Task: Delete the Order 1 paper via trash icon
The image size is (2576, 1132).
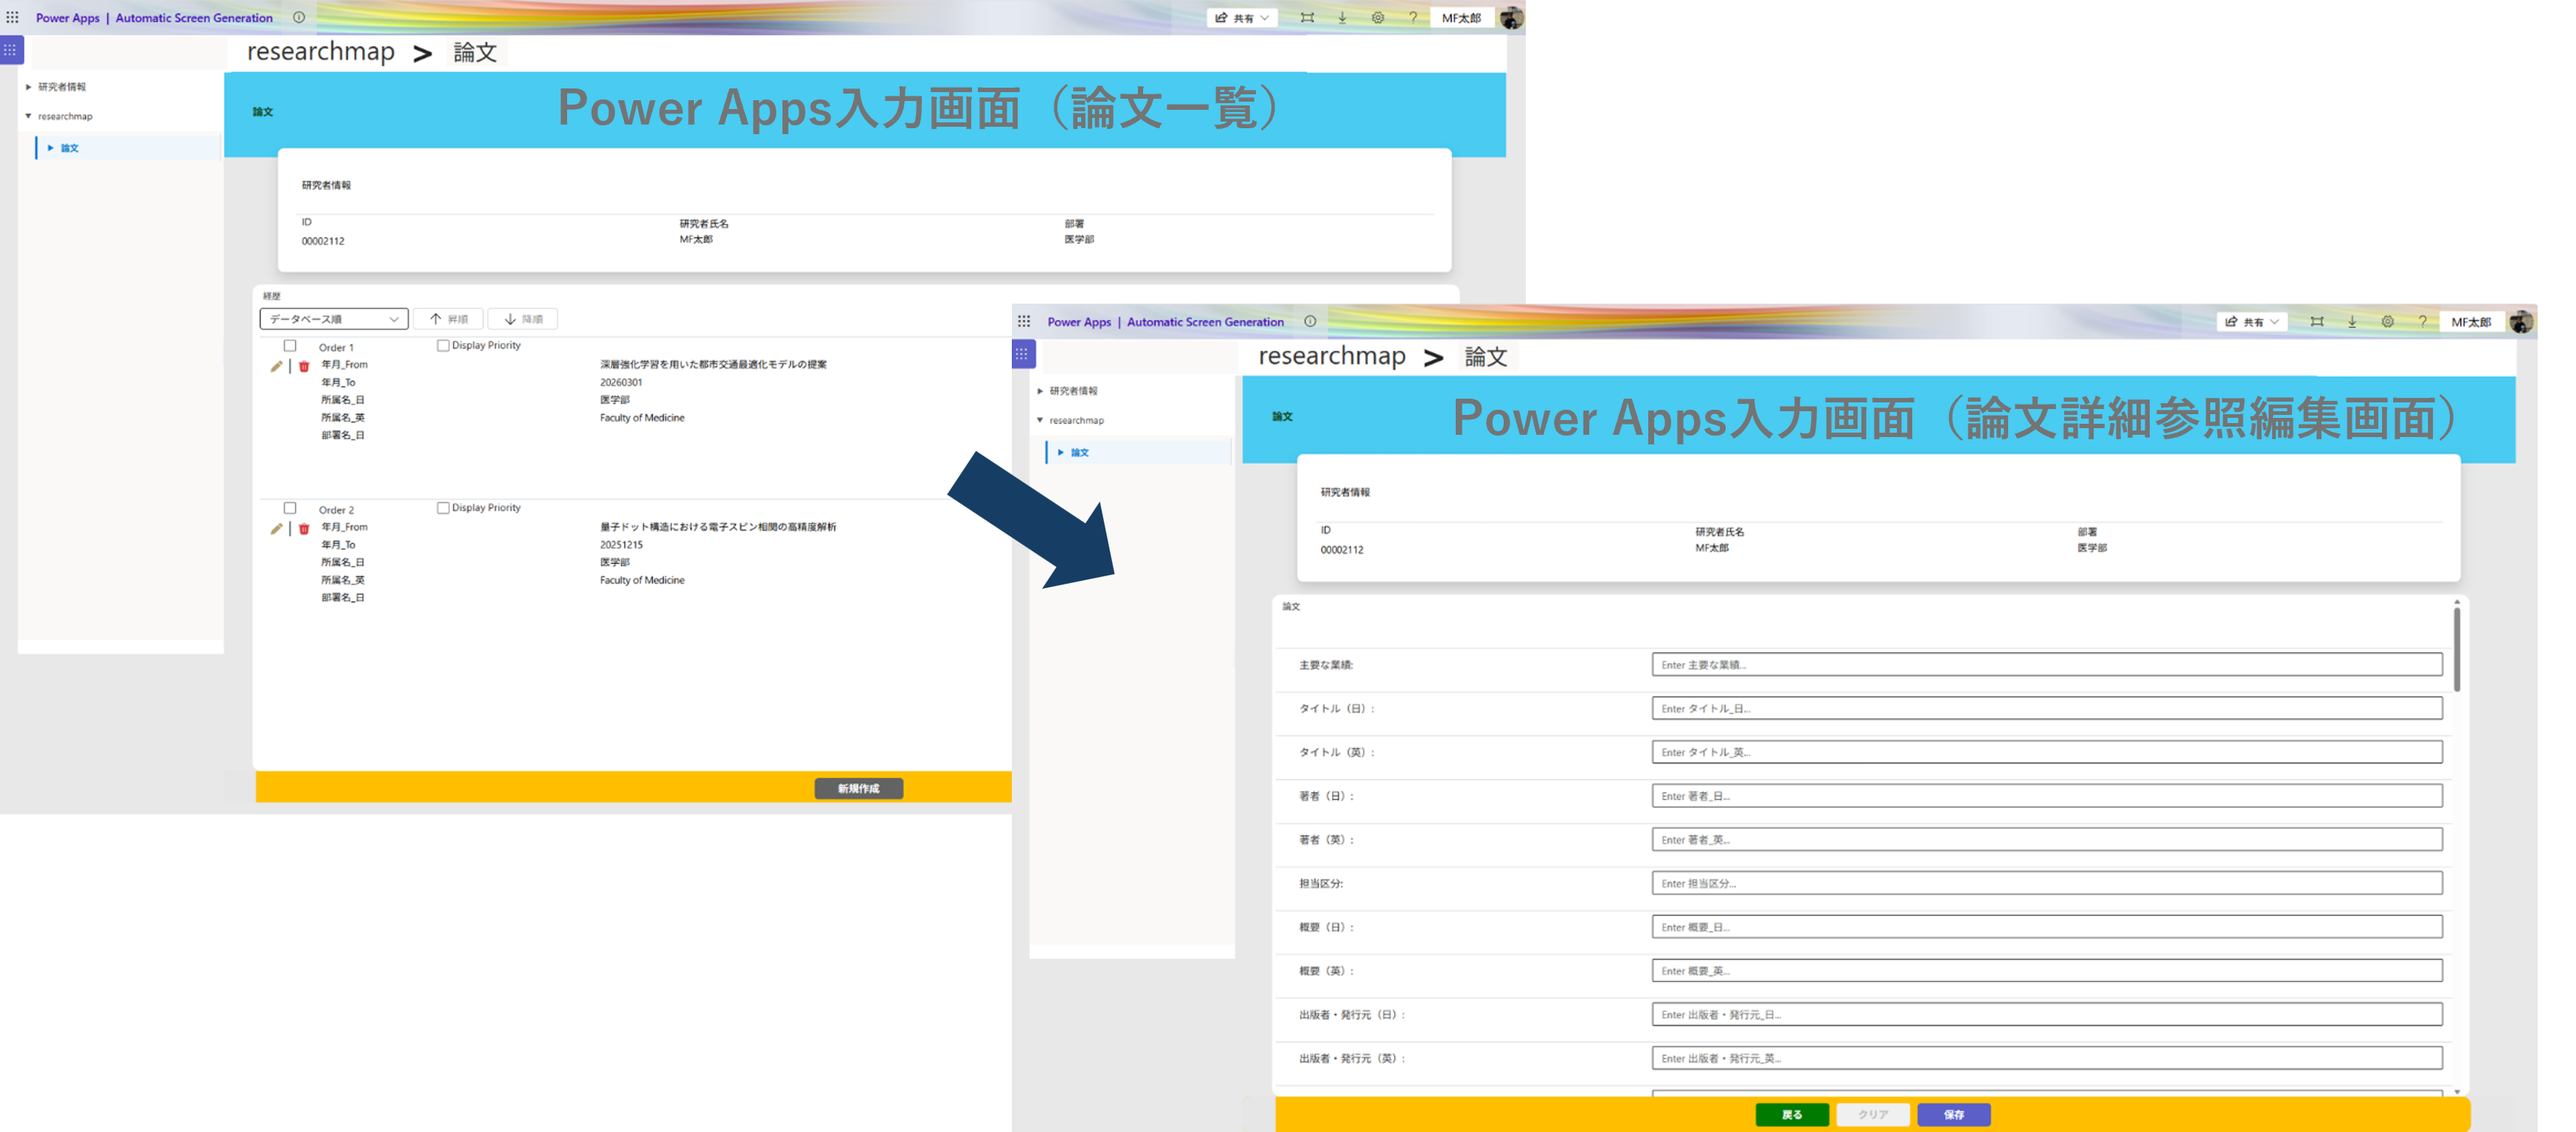Action: coord(304,367)
